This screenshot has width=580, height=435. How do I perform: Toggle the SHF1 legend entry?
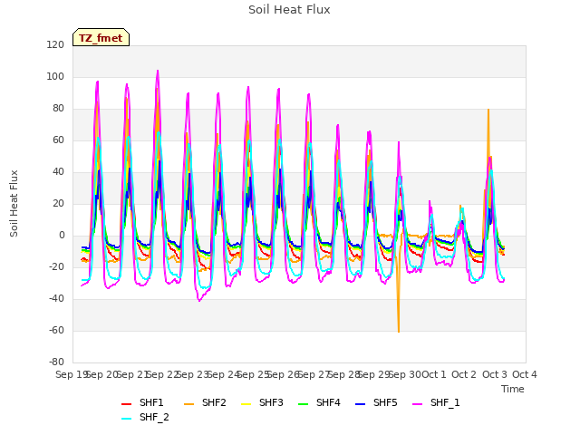coord(142,402)
